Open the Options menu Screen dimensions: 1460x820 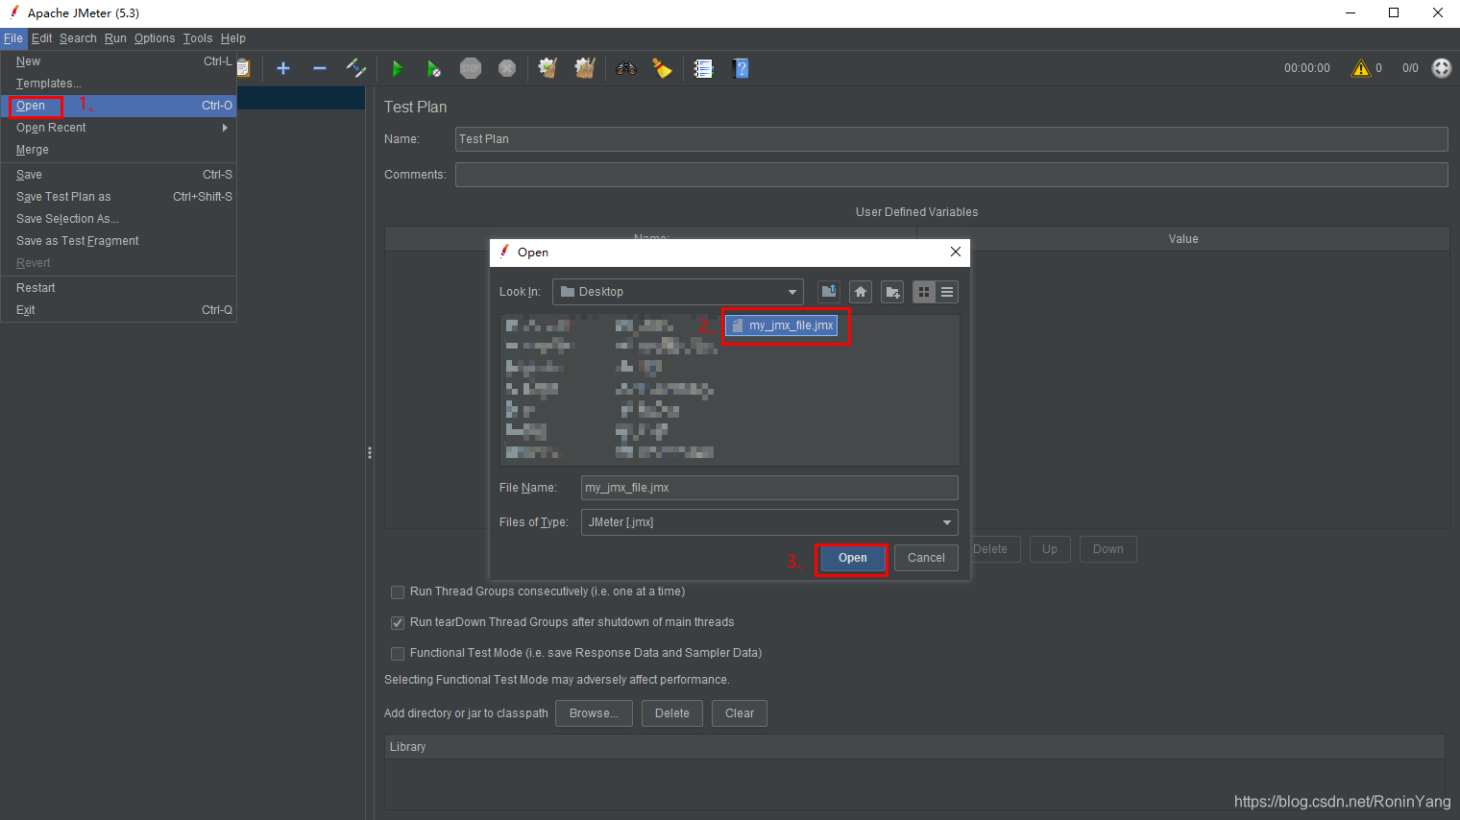155,38
